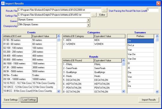The image size is (162, 109).
Task: Select round row 3 - Qualifyings
Action: click(92, 72)
